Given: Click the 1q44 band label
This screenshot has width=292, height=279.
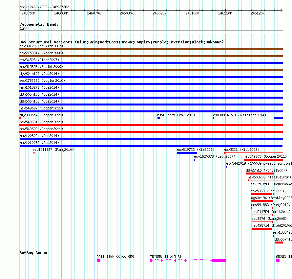Looking at the screenshot, I should click(24, 28).
